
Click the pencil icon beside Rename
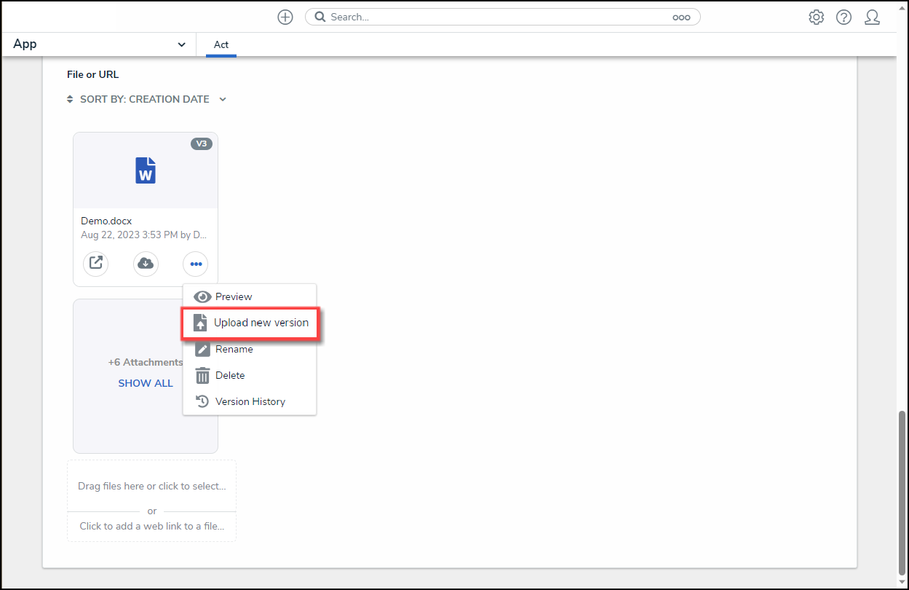(x=202, y=349)
